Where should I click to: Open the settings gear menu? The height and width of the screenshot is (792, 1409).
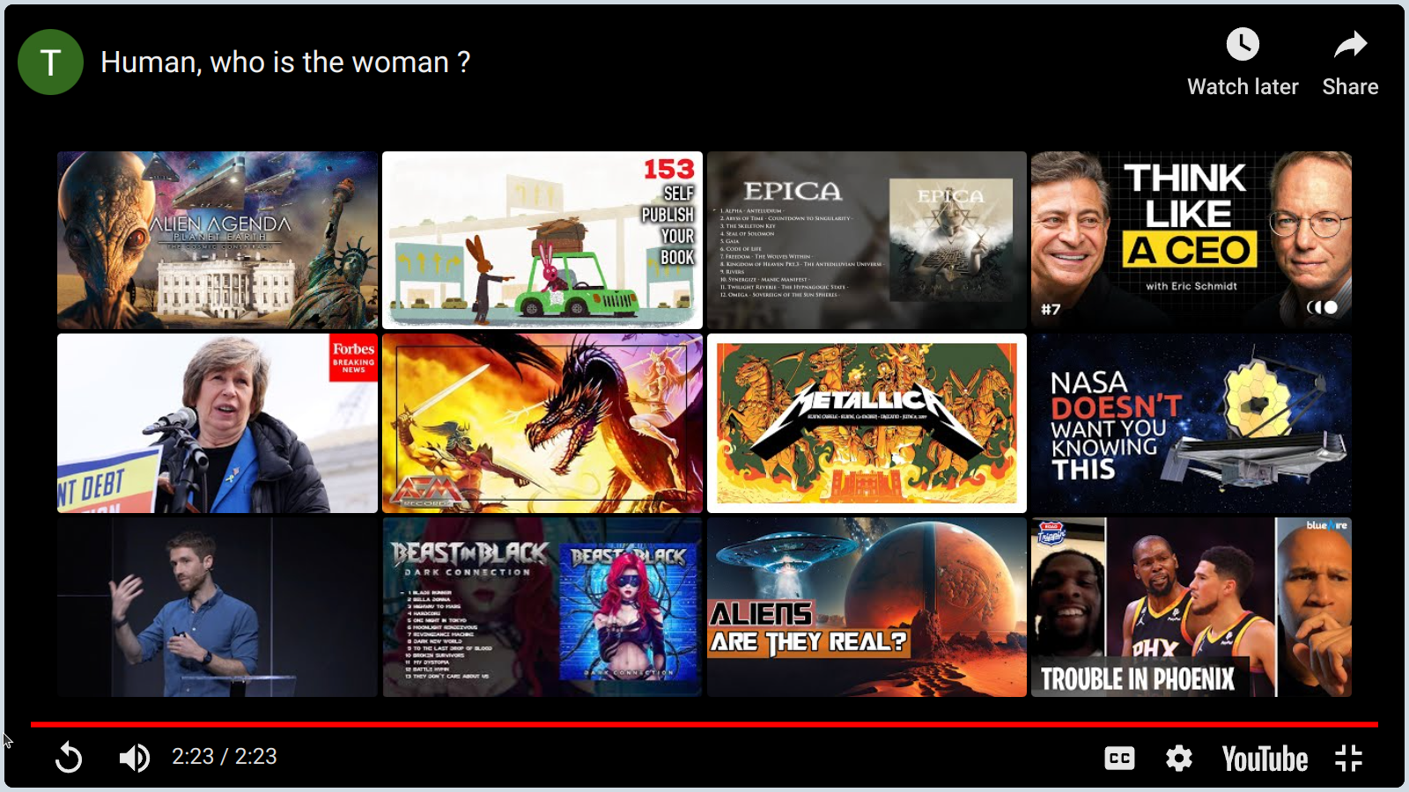(1179, 758)
